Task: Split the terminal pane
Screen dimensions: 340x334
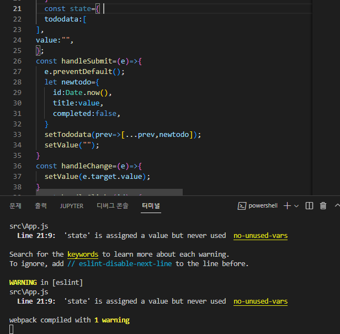Action: (309, 205)
